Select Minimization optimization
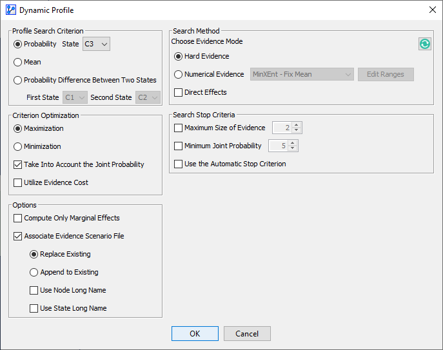This screenshot has width=443, height=350. pyautogui.click(x=18, y=146)
